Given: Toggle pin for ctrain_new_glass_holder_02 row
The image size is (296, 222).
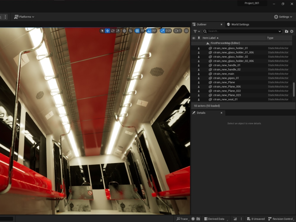Looking at the screenshot, I should pyautogui.click(x=199, y=57).
